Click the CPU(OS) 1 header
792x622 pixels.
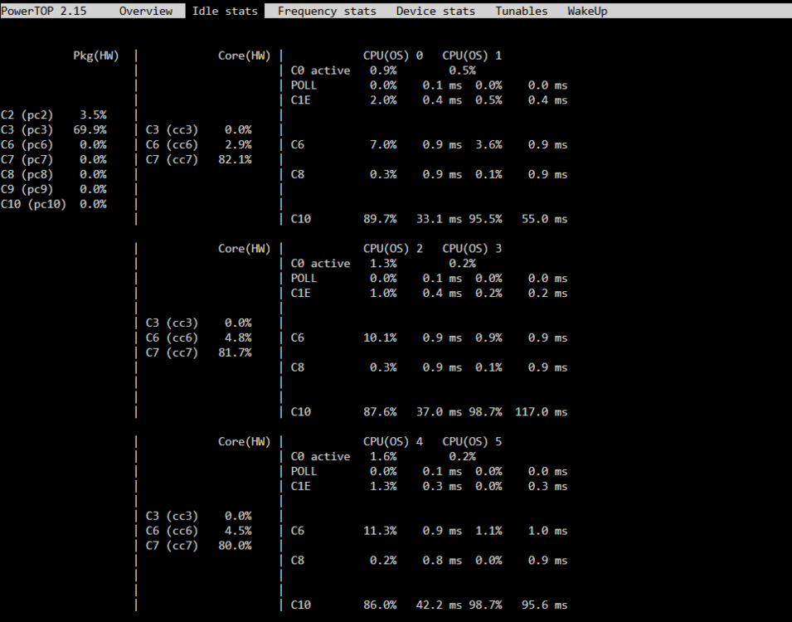click(472, 56)
